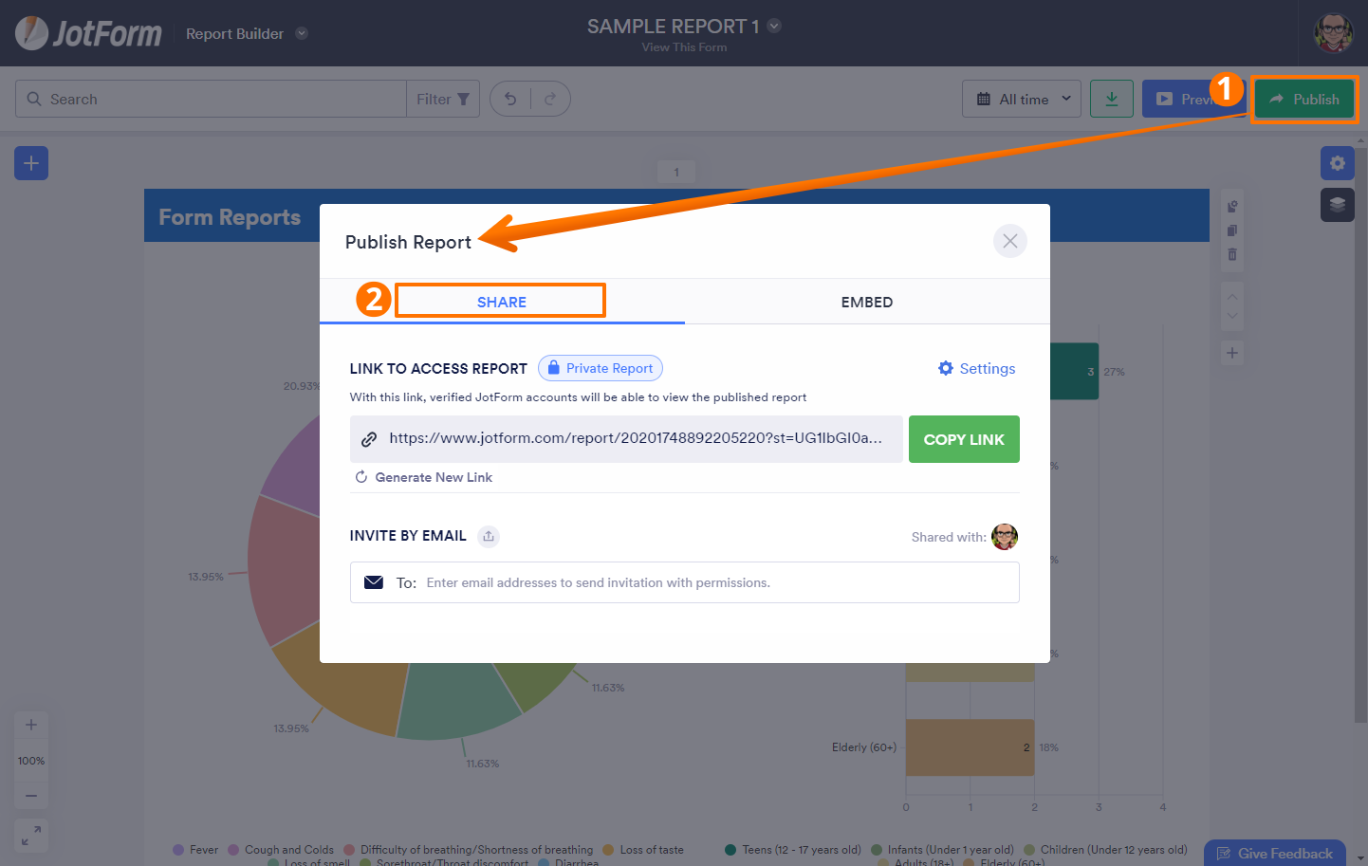Click into the Search field
This screenshot has height=866, width=1368.
click(211, 99)
